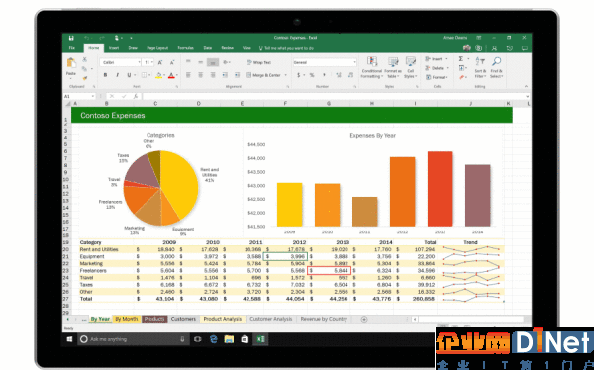Viewport: 594px width, 370px height.
Task: Click the Insert Function fx icon
Action: pos(136,96)
